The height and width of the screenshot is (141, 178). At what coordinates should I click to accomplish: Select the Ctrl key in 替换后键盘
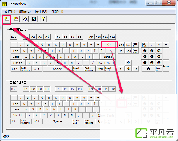[x=16, y=121]
